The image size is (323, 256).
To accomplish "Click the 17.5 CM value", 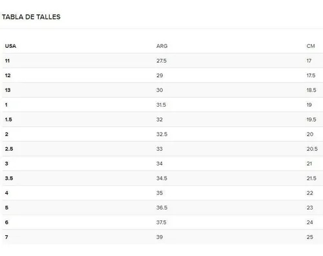I will pyautogui.click(x=311, y=76).
